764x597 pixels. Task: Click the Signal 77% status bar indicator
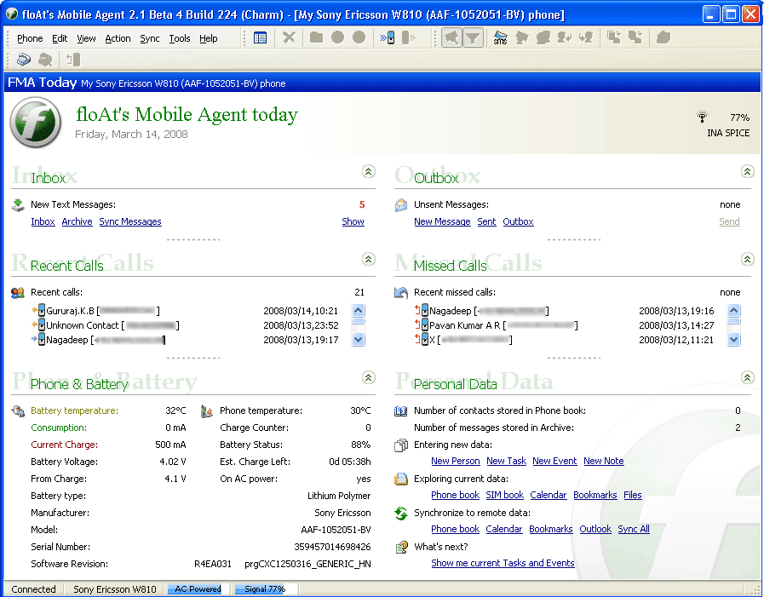coord(265,589)
